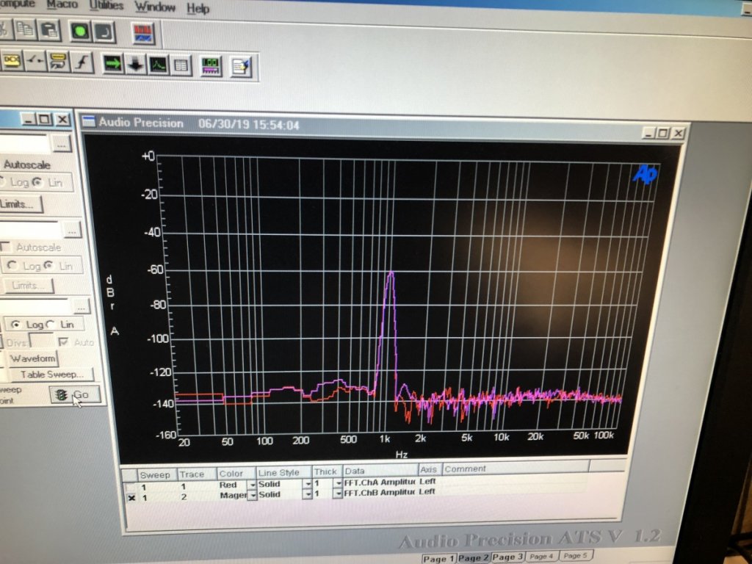Image resolution: width=752 pixels, height=564 pixels.
Task: Open the yellow DCX panel icon
Action: coord(12,61)
